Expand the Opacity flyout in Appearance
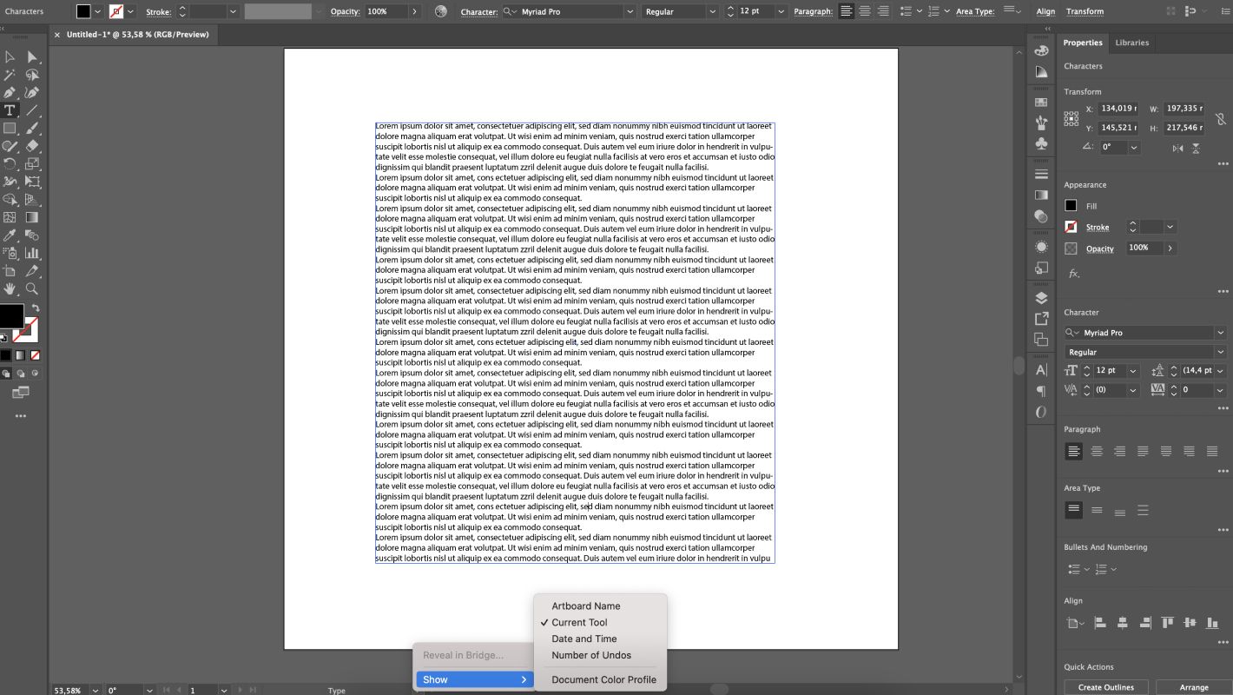Viewport: 1233px width, 695px height. 1170,248
